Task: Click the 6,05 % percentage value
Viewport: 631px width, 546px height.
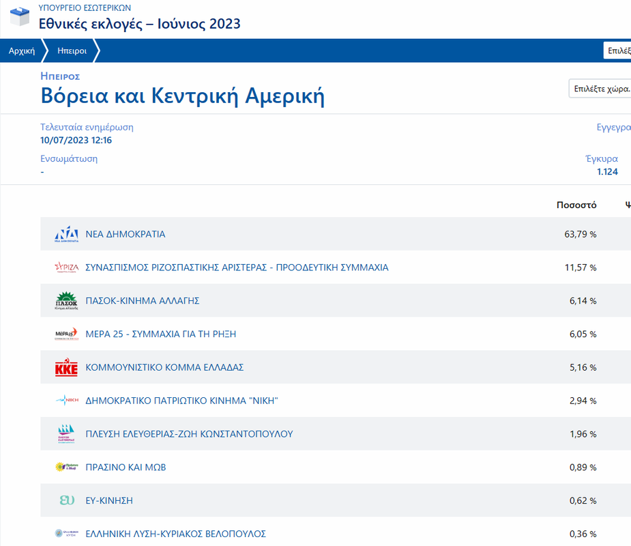Action: tap(583, 334)
